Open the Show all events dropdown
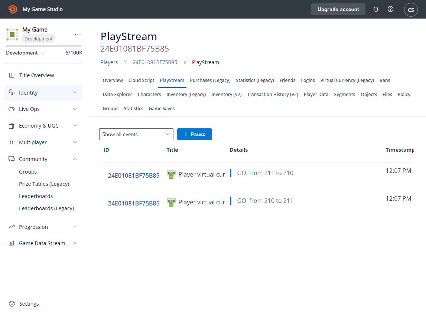Screen dimensions: 426x329 click(136, 134)
